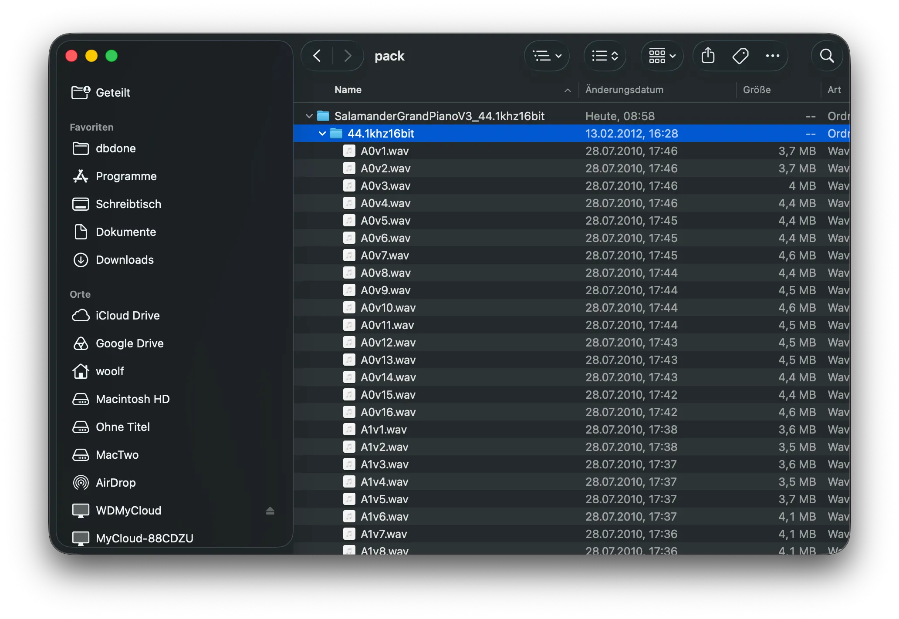Open the More actions ellipsis menu
The image size is (899, 619).
click(773, 56)
